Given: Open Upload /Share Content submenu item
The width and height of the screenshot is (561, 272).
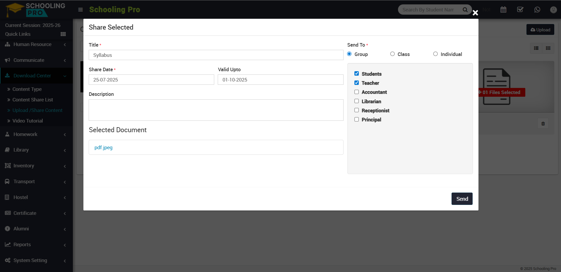Looking at the screenshot, I should pos(37,110).
